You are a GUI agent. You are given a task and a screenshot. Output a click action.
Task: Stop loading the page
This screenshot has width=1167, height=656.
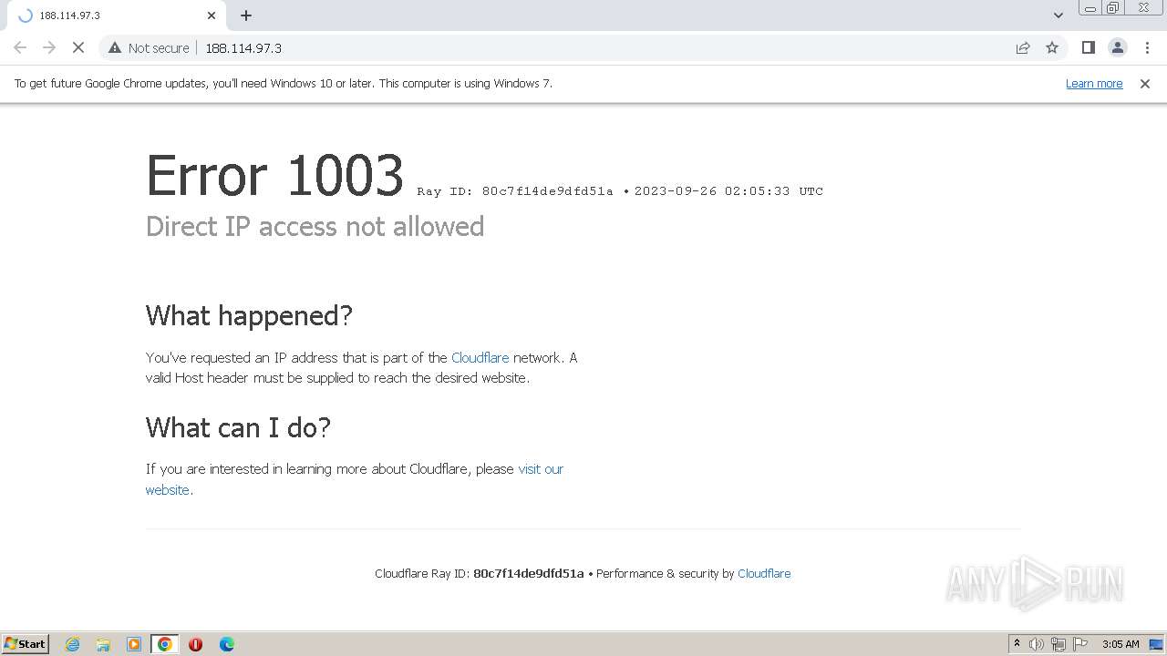pyautogui.click(x=78, y=47)
